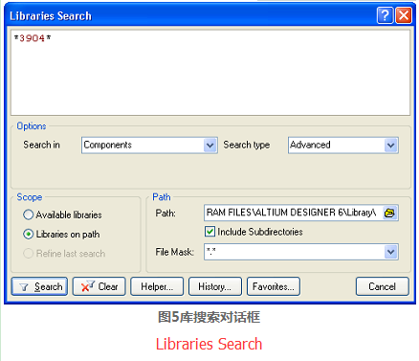Click the Cancel button
This screenshot has height=361, width=419.
383,286
